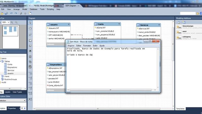Click the new document icon in toolbar

(x=30, y=13)
